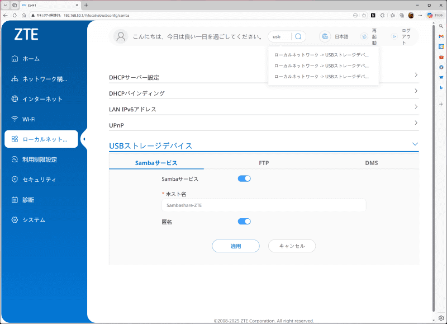Viewport: 447px width, 324px height.
Task: Turn off the 匿名 (anonymous) toggle
Action: tap(244, 221)
